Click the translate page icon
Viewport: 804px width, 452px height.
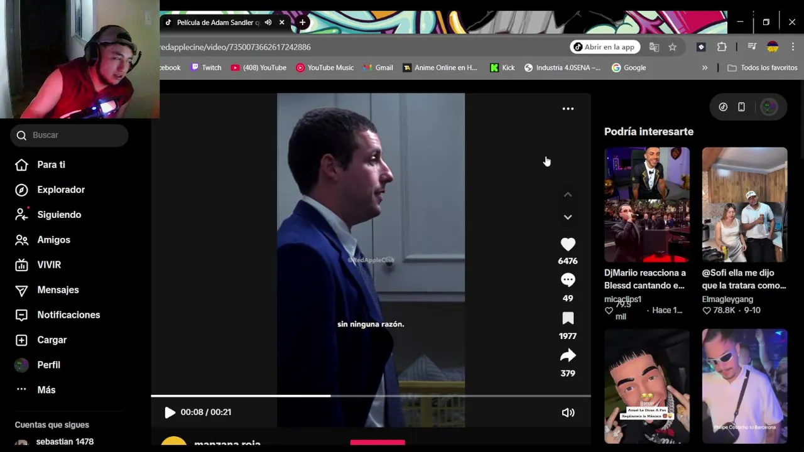point(655,47)
